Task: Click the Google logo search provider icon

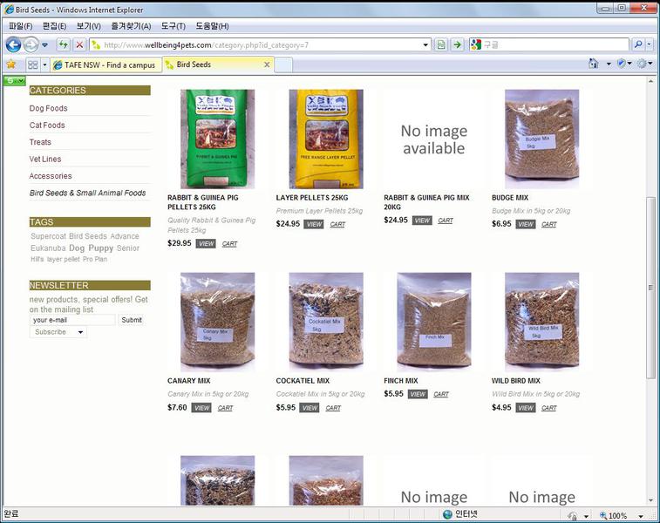Action: [x=476, y=44]
